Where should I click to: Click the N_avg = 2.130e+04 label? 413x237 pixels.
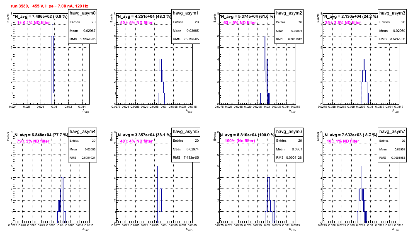350,16
